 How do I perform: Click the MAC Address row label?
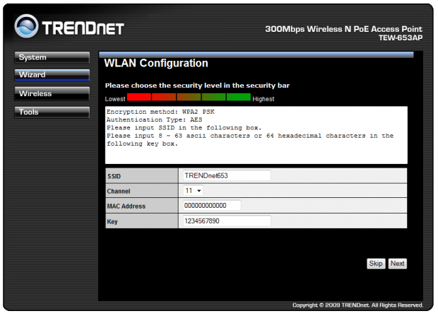pos(126,206)
